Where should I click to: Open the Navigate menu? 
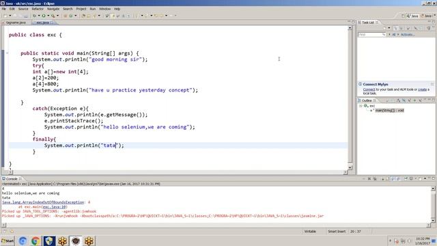(x=53, y=9)
